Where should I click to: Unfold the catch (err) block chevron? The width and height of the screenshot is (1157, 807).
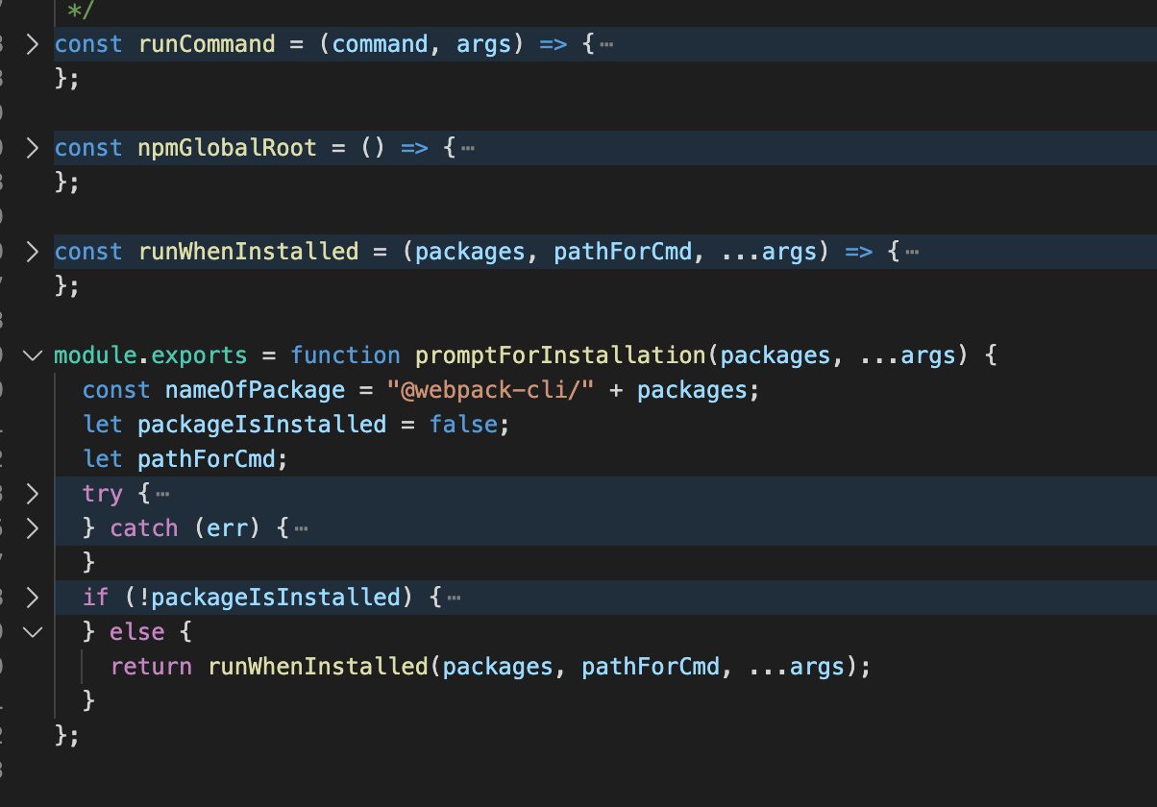(x=32, y=528)
